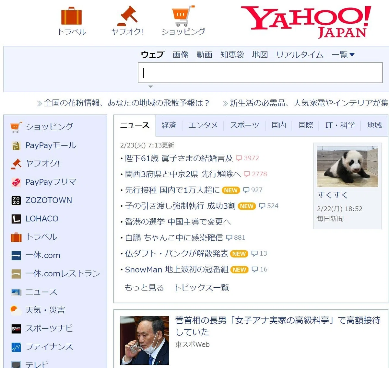Click the PayPayフリマ tag icon
This screenshot has height=368, width=389.
(x=16, y=182)
